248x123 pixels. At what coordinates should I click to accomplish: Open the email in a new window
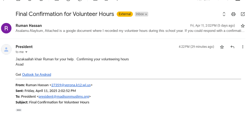[x=243, y=14]
